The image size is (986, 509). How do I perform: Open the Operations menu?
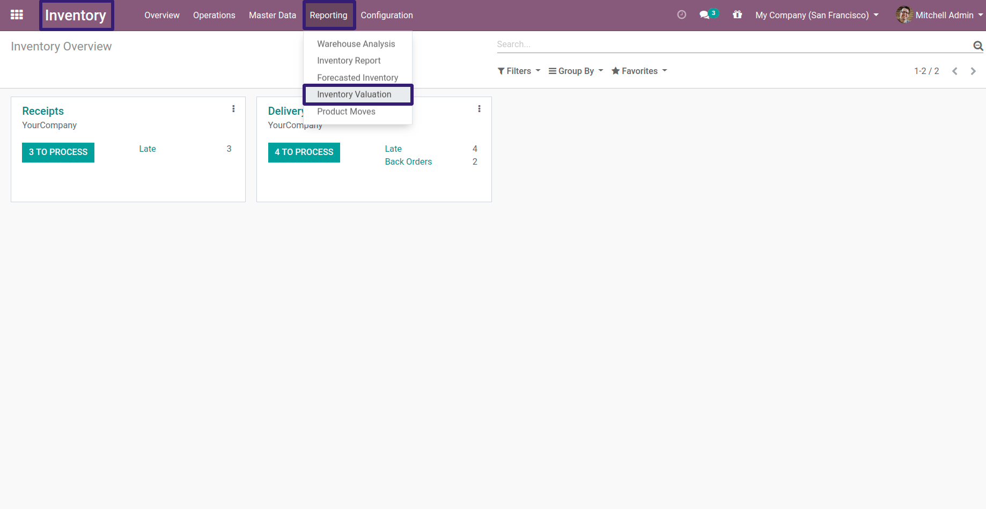[x=214, y=15]
